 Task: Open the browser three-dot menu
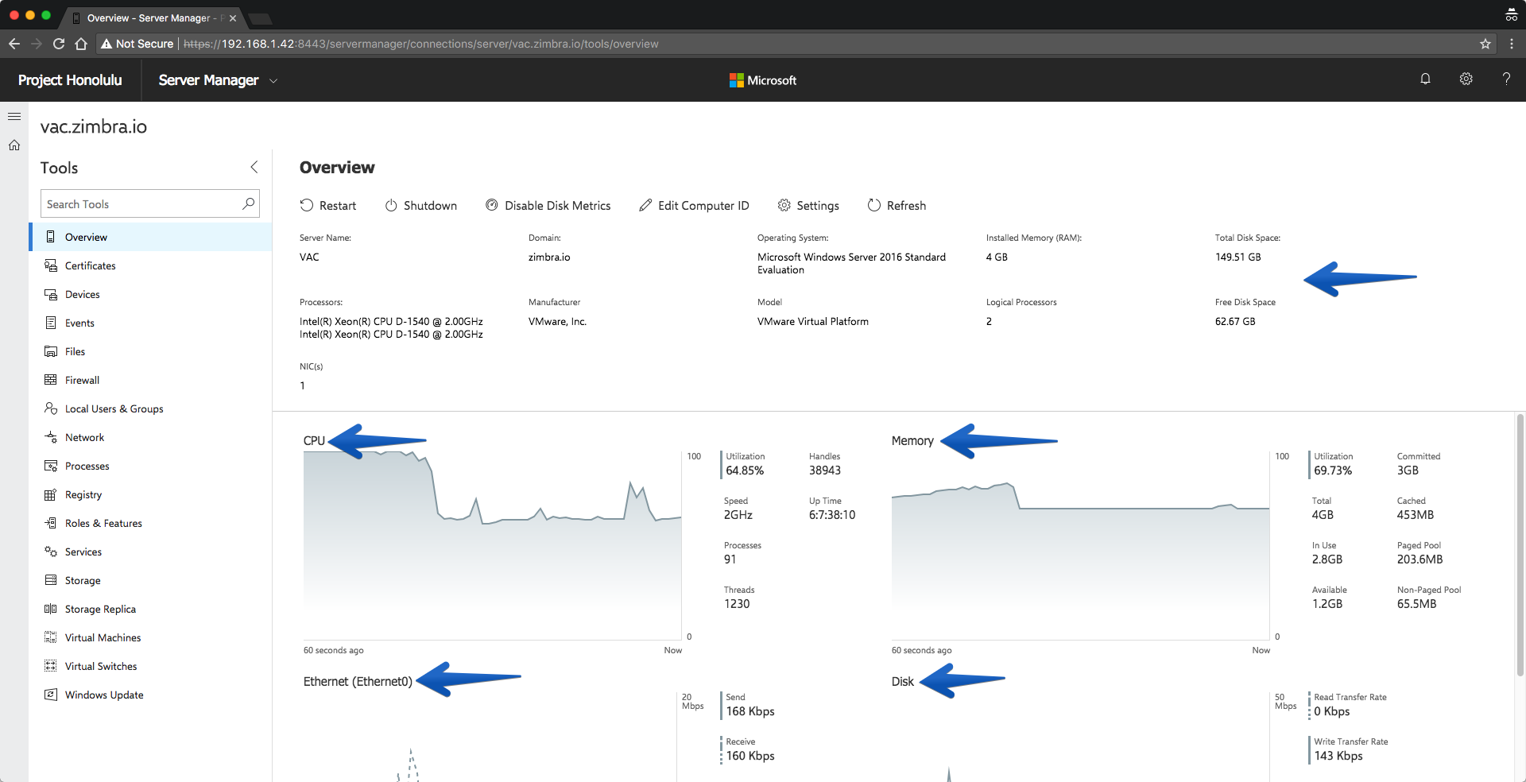1511,44
